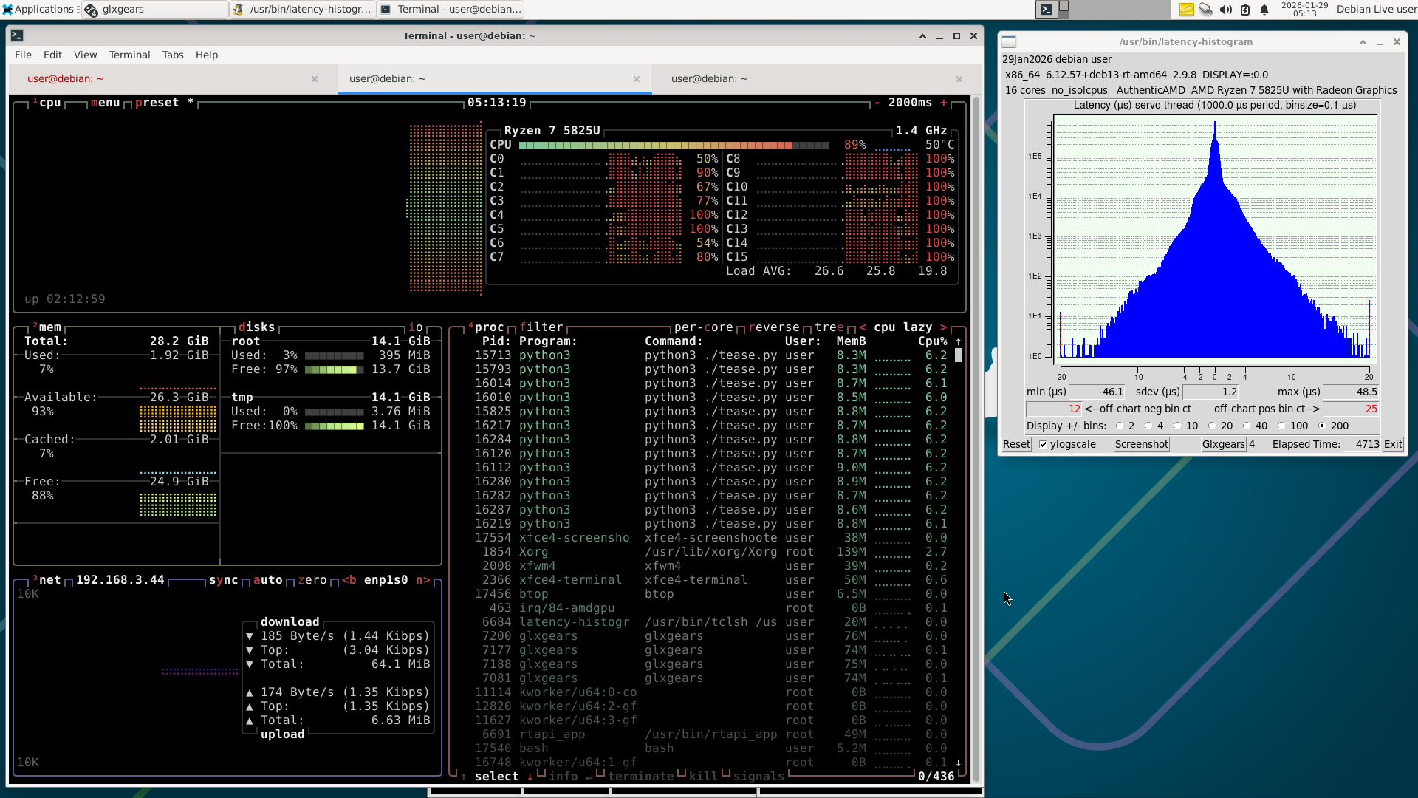Close the first user@debian terminal tab
The image size is (1418, 798).
point(315,79)
